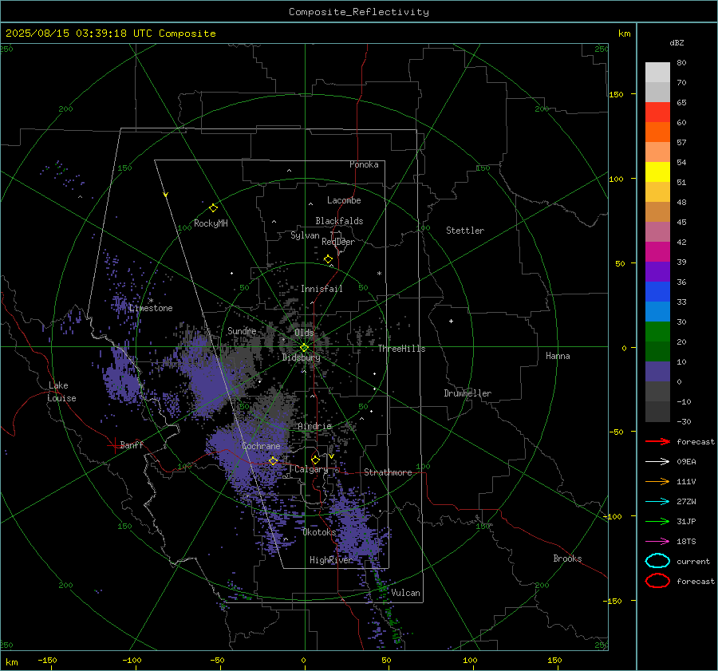This screenshot has width=718, height=671.
Task: Click the light gray 70-80 dBZ swatch
Action: pyautogui.click(x=657, y=72)
